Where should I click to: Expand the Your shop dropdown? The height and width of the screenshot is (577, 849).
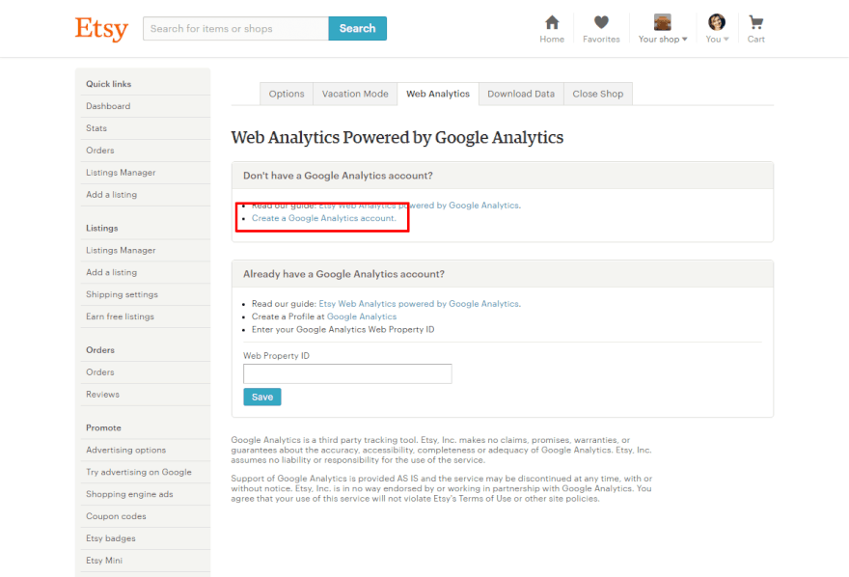click(664, 40)
